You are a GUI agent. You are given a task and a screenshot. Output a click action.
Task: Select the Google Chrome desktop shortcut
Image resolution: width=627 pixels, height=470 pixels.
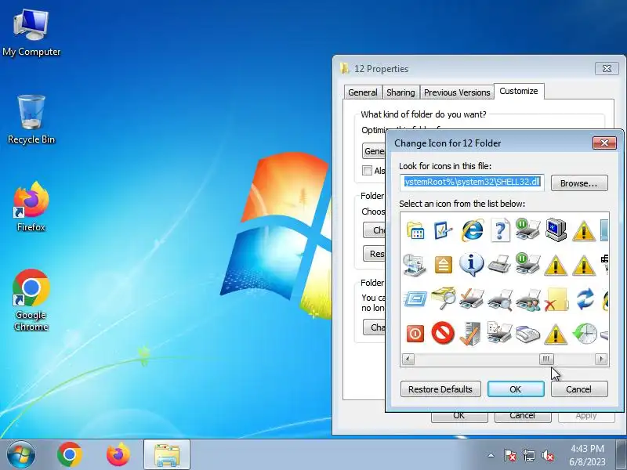[31, 300]
